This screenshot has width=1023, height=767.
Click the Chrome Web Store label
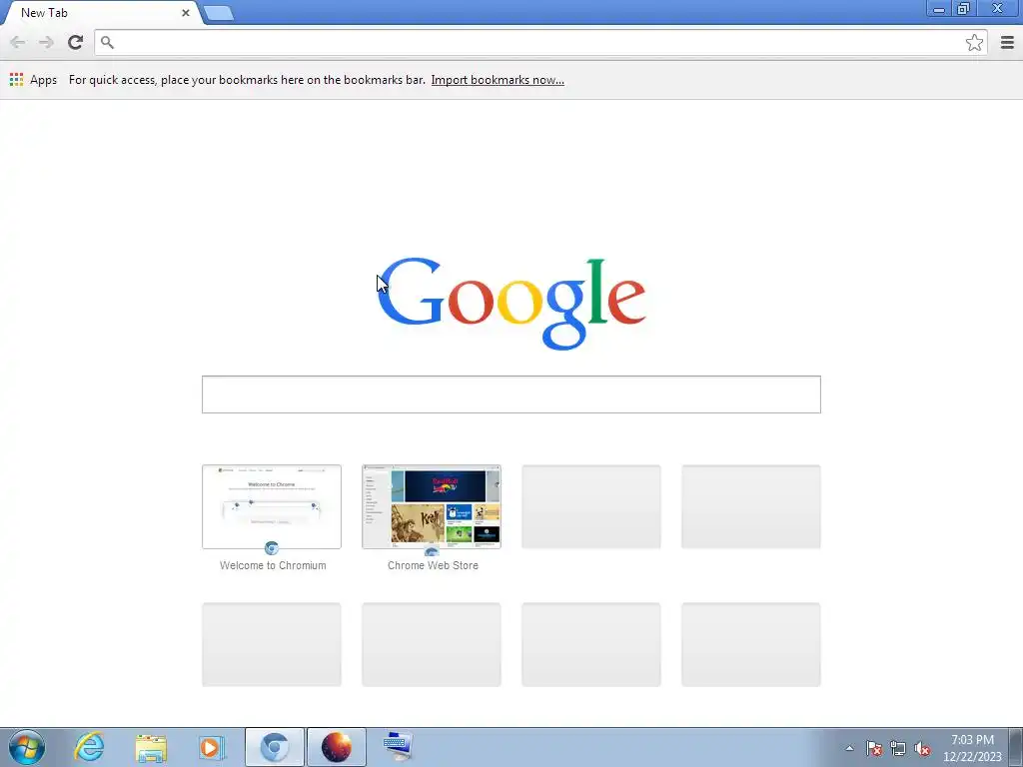click(x=433, y=565)
